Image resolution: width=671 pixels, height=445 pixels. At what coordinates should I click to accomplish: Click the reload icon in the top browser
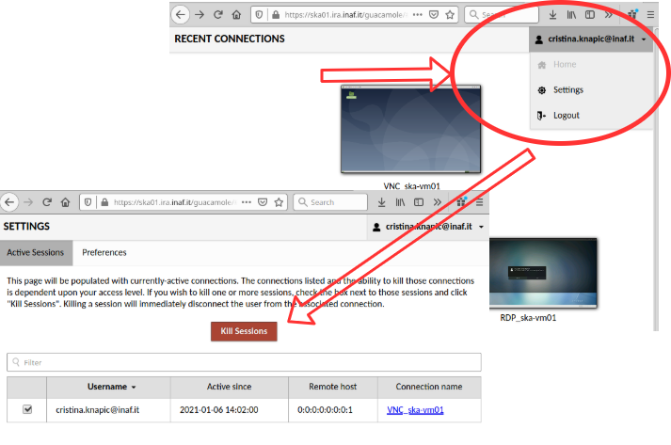tap(218, 15)
